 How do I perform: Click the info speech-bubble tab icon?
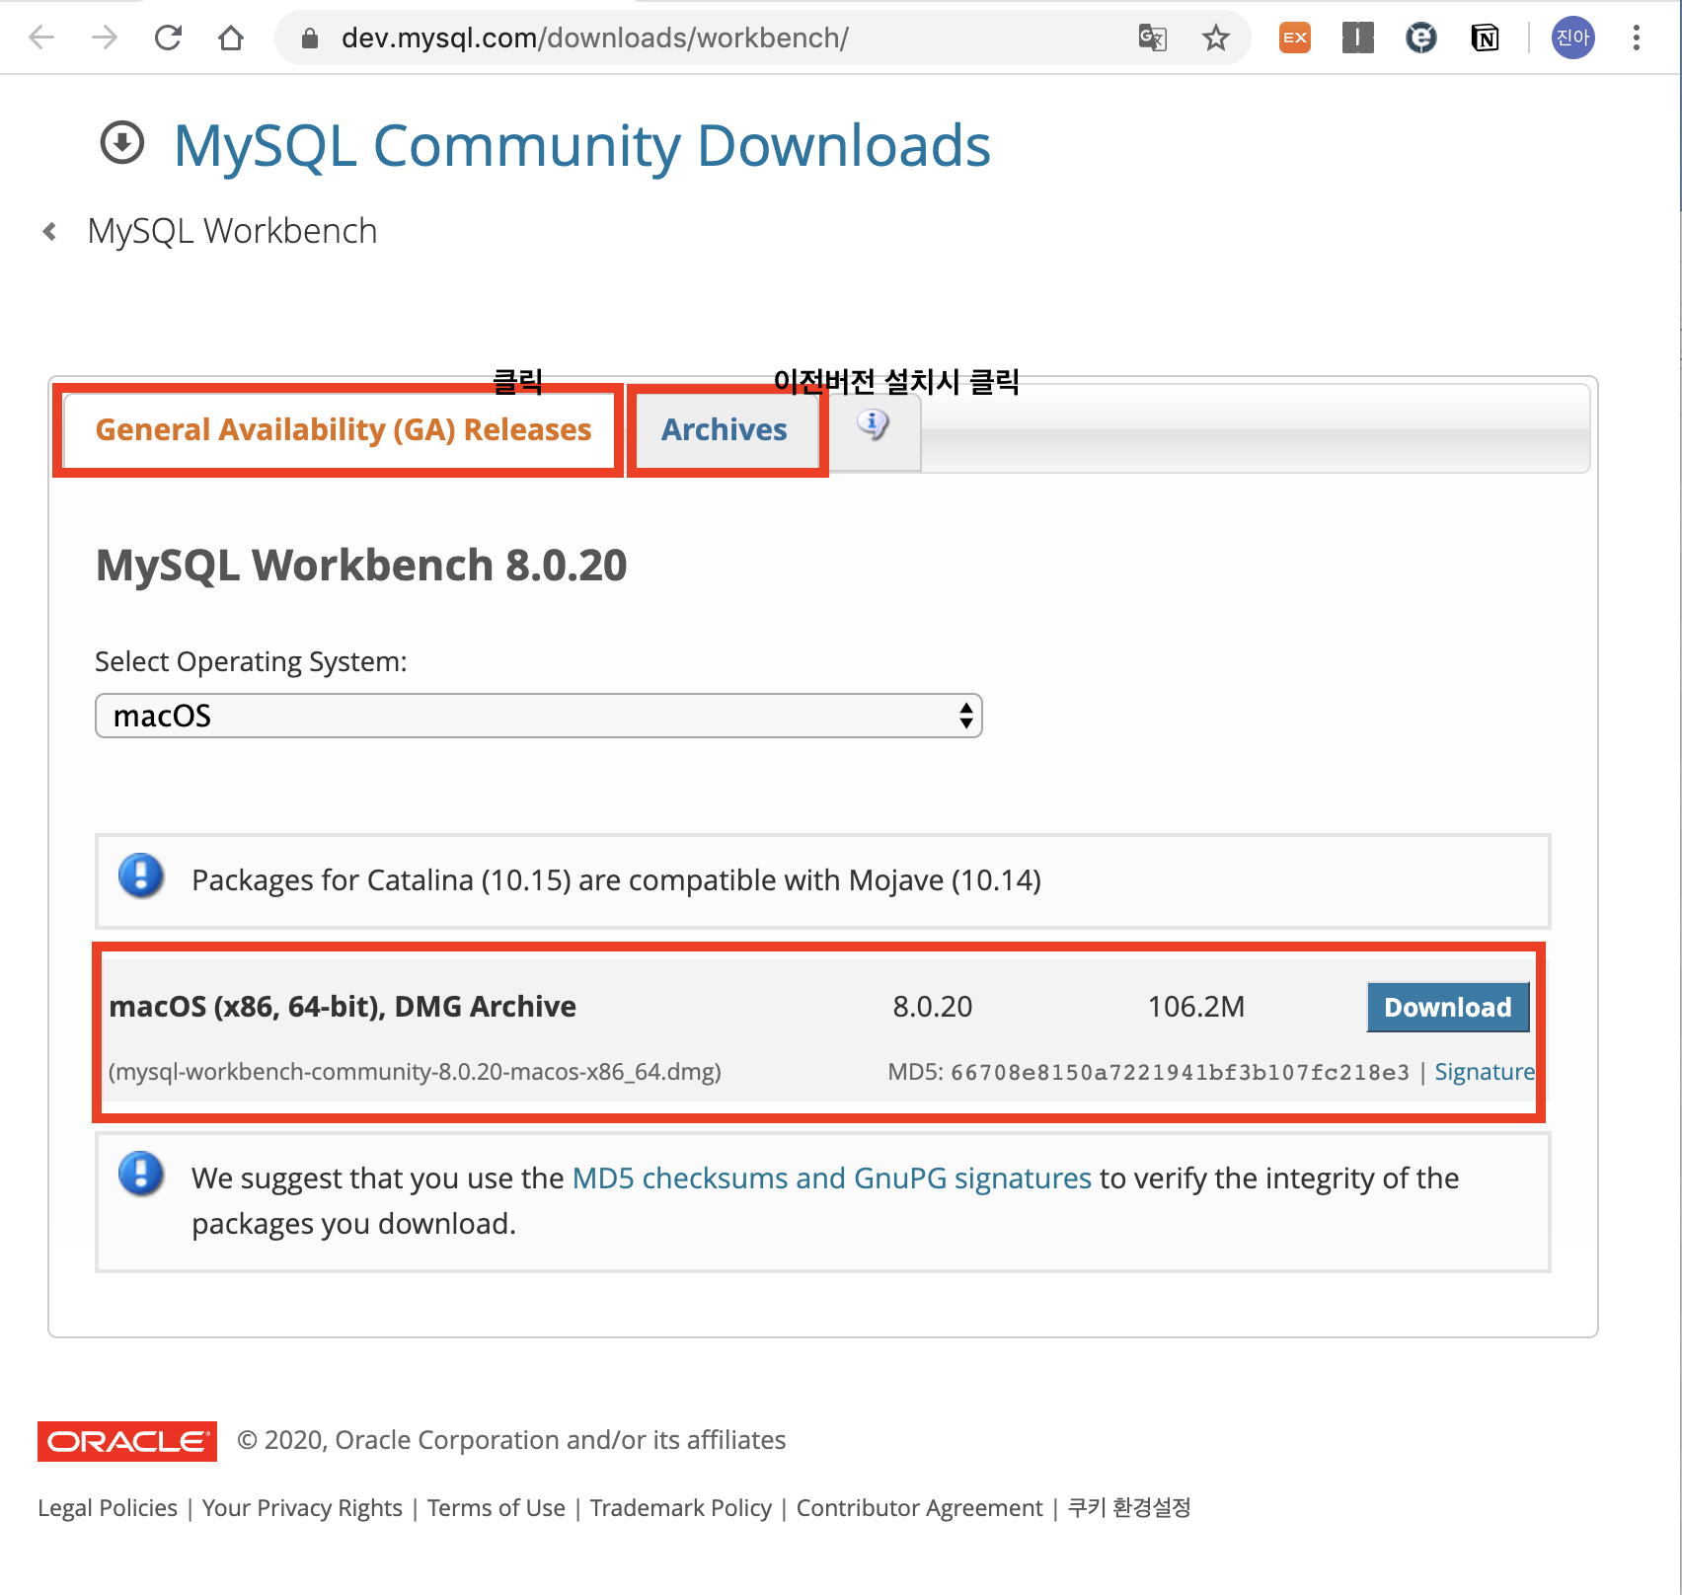coord(873,424)
